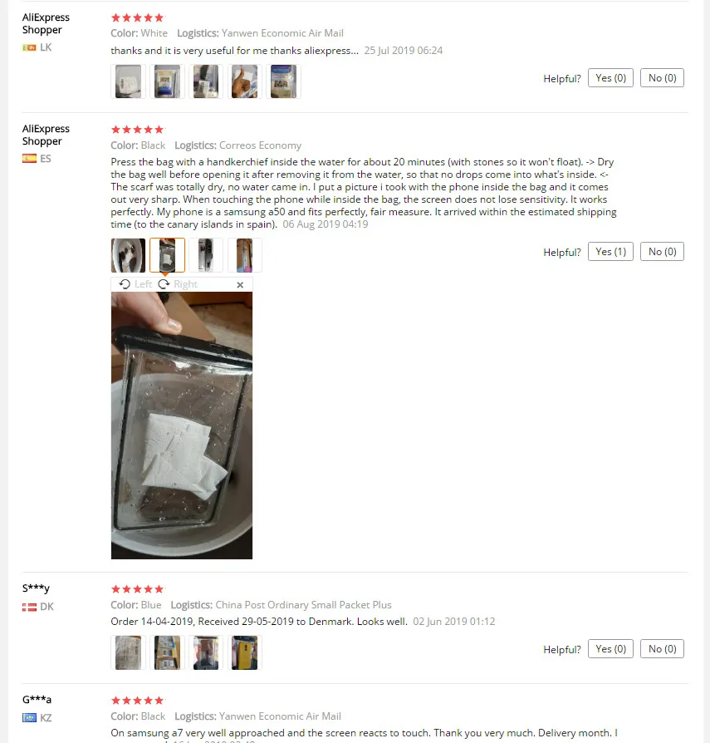Open second thumbnail in Denmark review
The height and width of the screenshot is (743, 710).
click(167, 652)
